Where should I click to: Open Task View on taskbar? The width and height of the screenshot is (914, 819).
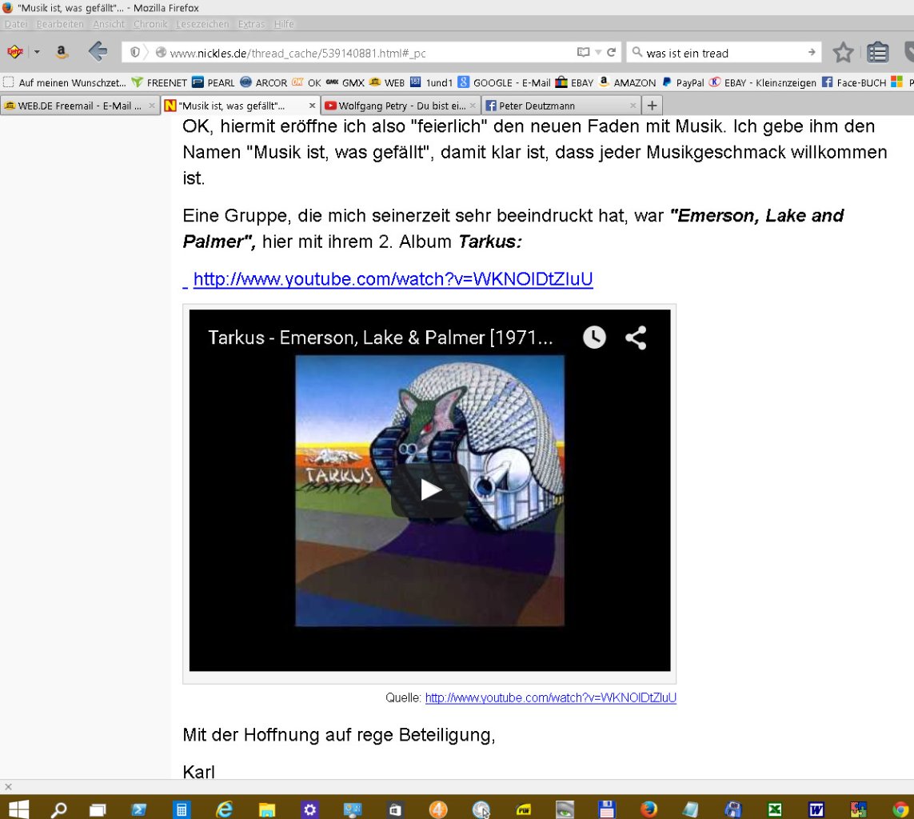[98, 809]
